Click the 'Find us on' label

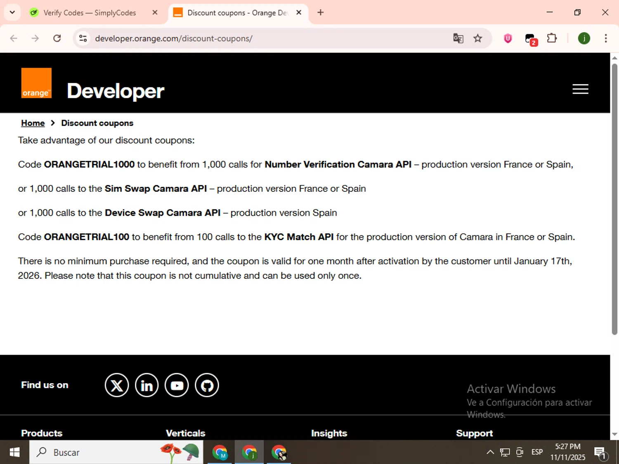tap(45, 385)
